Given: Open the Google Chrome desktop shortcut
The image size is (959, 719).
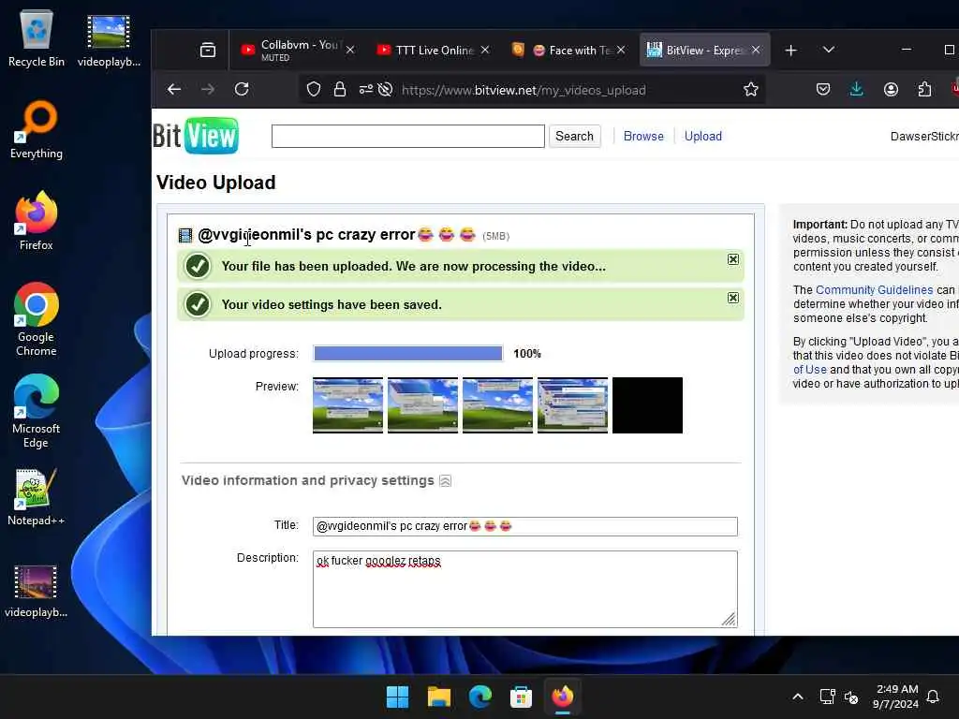Looking at the screenshot, I should (x=37, y=319).
